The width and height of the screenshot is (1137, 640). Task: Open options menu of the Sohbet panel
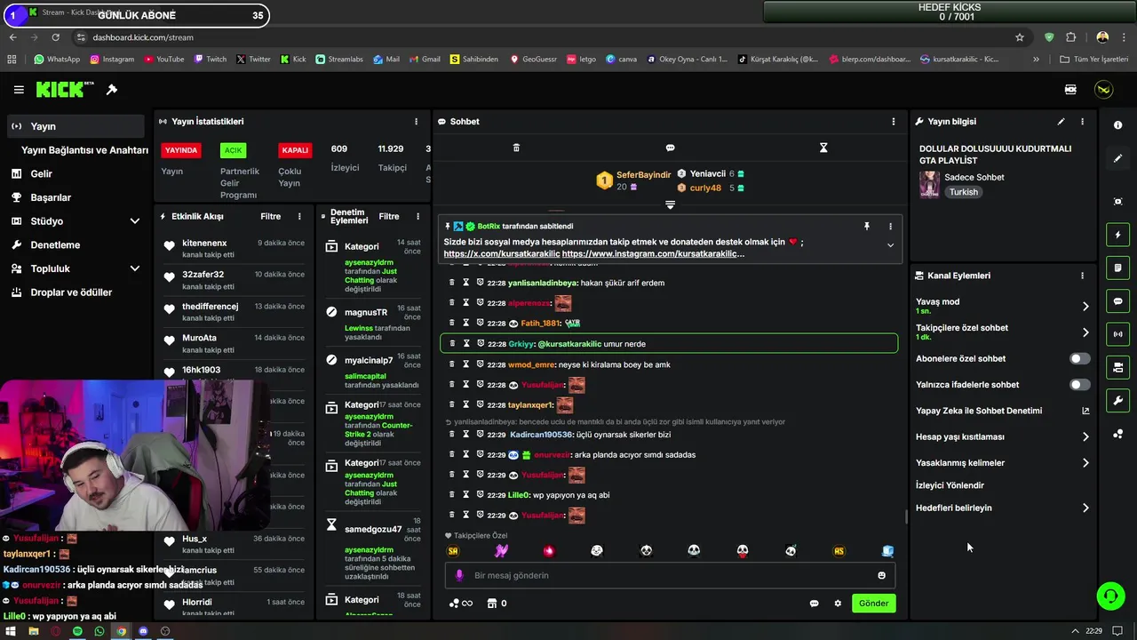click(894, 122)
